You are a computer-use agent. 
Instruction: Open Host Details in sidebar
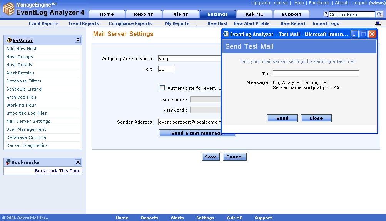click(19, 65)
